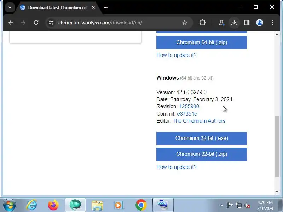Open Windows Media Player from the taskbar
The image size is (283, 212).
pyautogui.click(x=119, y=205)
